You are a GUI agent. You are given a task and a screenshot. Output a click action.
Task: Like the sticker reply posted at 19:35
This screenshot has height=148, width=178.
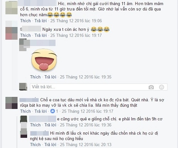point(35,77)
